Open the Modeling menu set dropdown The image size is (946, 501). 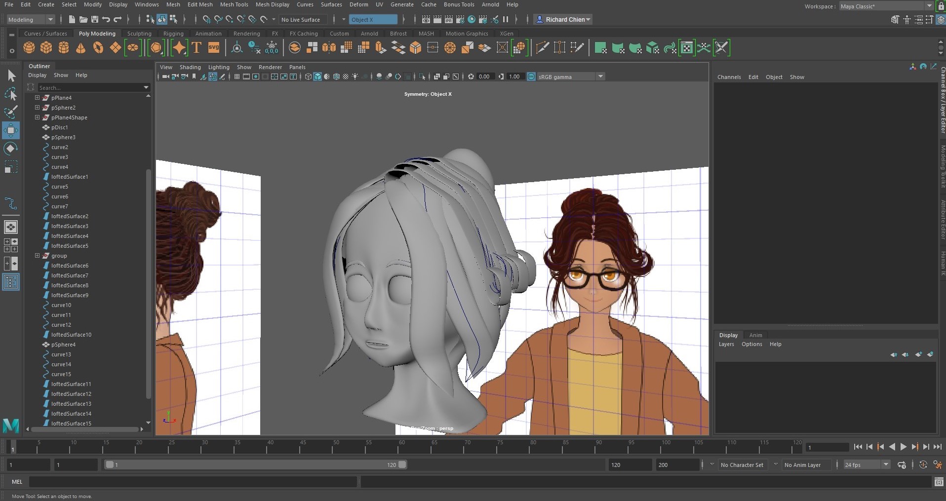pyautogui.click(x=31, y=20)
